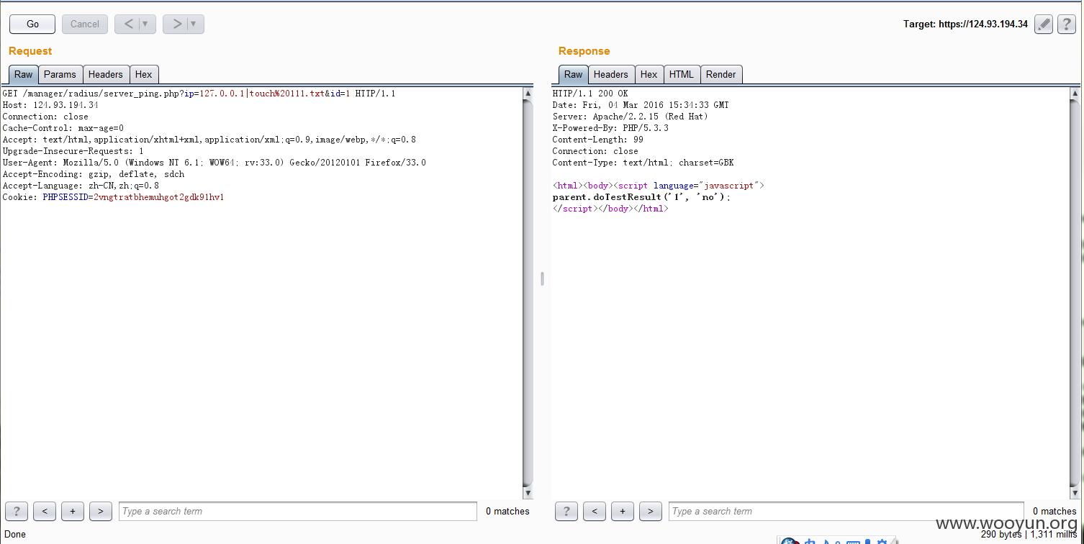Click the disabled Cancel button
Image resolution: width=1084 pixels, height=544 pixels.
click(x=85, y=24)
